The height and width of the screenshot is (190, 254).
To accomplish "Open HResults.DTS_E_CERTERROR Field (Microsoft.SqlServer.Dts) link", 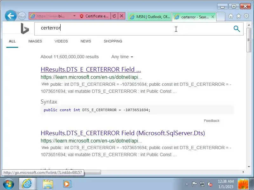I will coord(123,133).
